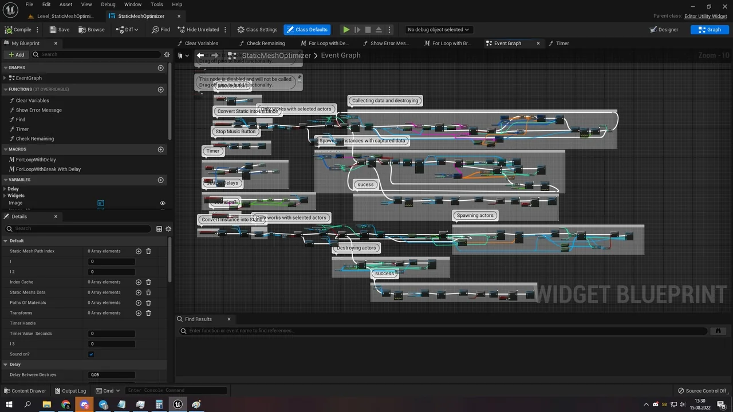Collapse the Functions section

[x=5, y=89]
